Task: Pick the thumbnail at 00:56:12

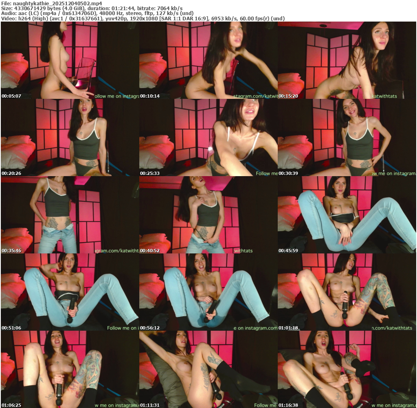Action: point(208,292)
